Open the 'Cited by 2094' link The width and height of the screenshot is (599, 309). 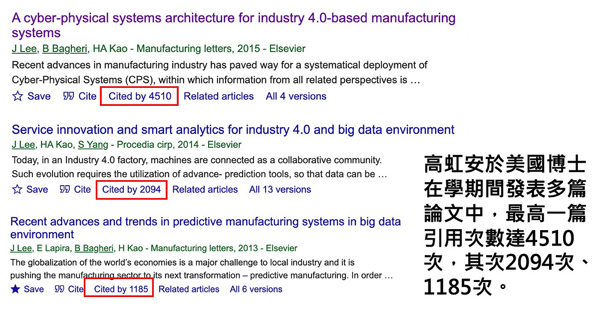coord(131,190)
